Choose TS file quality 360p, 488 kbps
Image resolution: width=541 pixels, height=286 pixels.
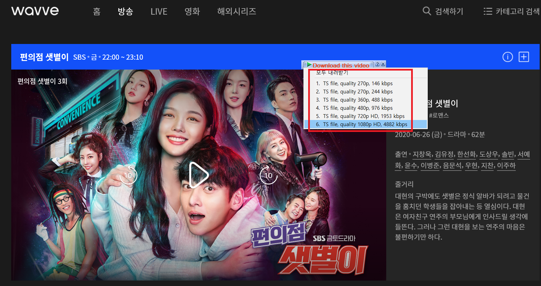pyautogui.click(x=365, y=100)
